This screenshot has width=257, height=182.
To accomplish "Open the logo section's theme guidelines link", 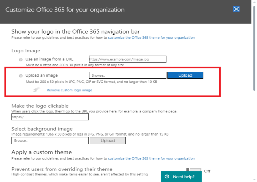I will 151,37.
